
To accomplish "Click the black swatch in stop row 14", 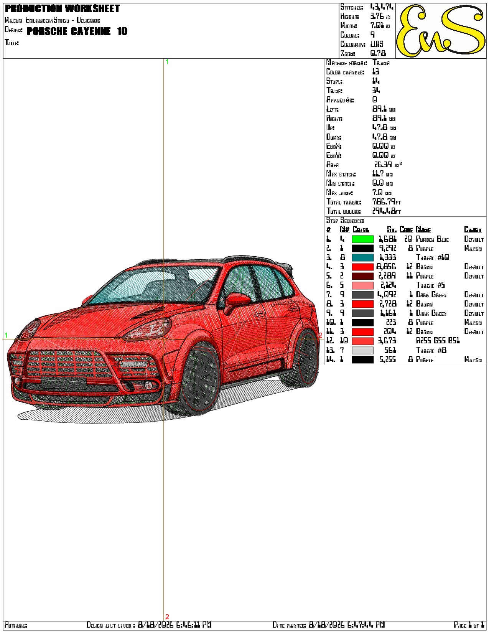I will tap(362, 359).
